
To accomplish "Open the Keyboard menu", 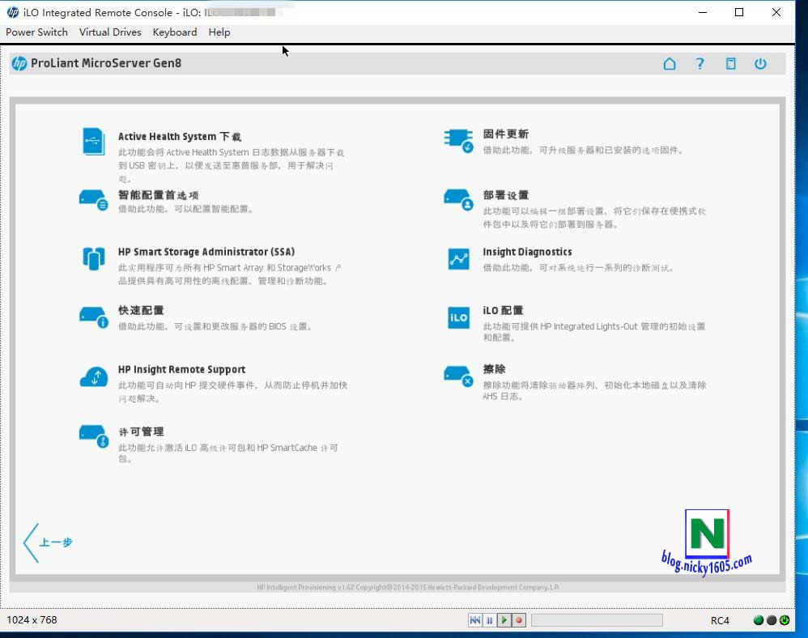I will coord(175,32).
